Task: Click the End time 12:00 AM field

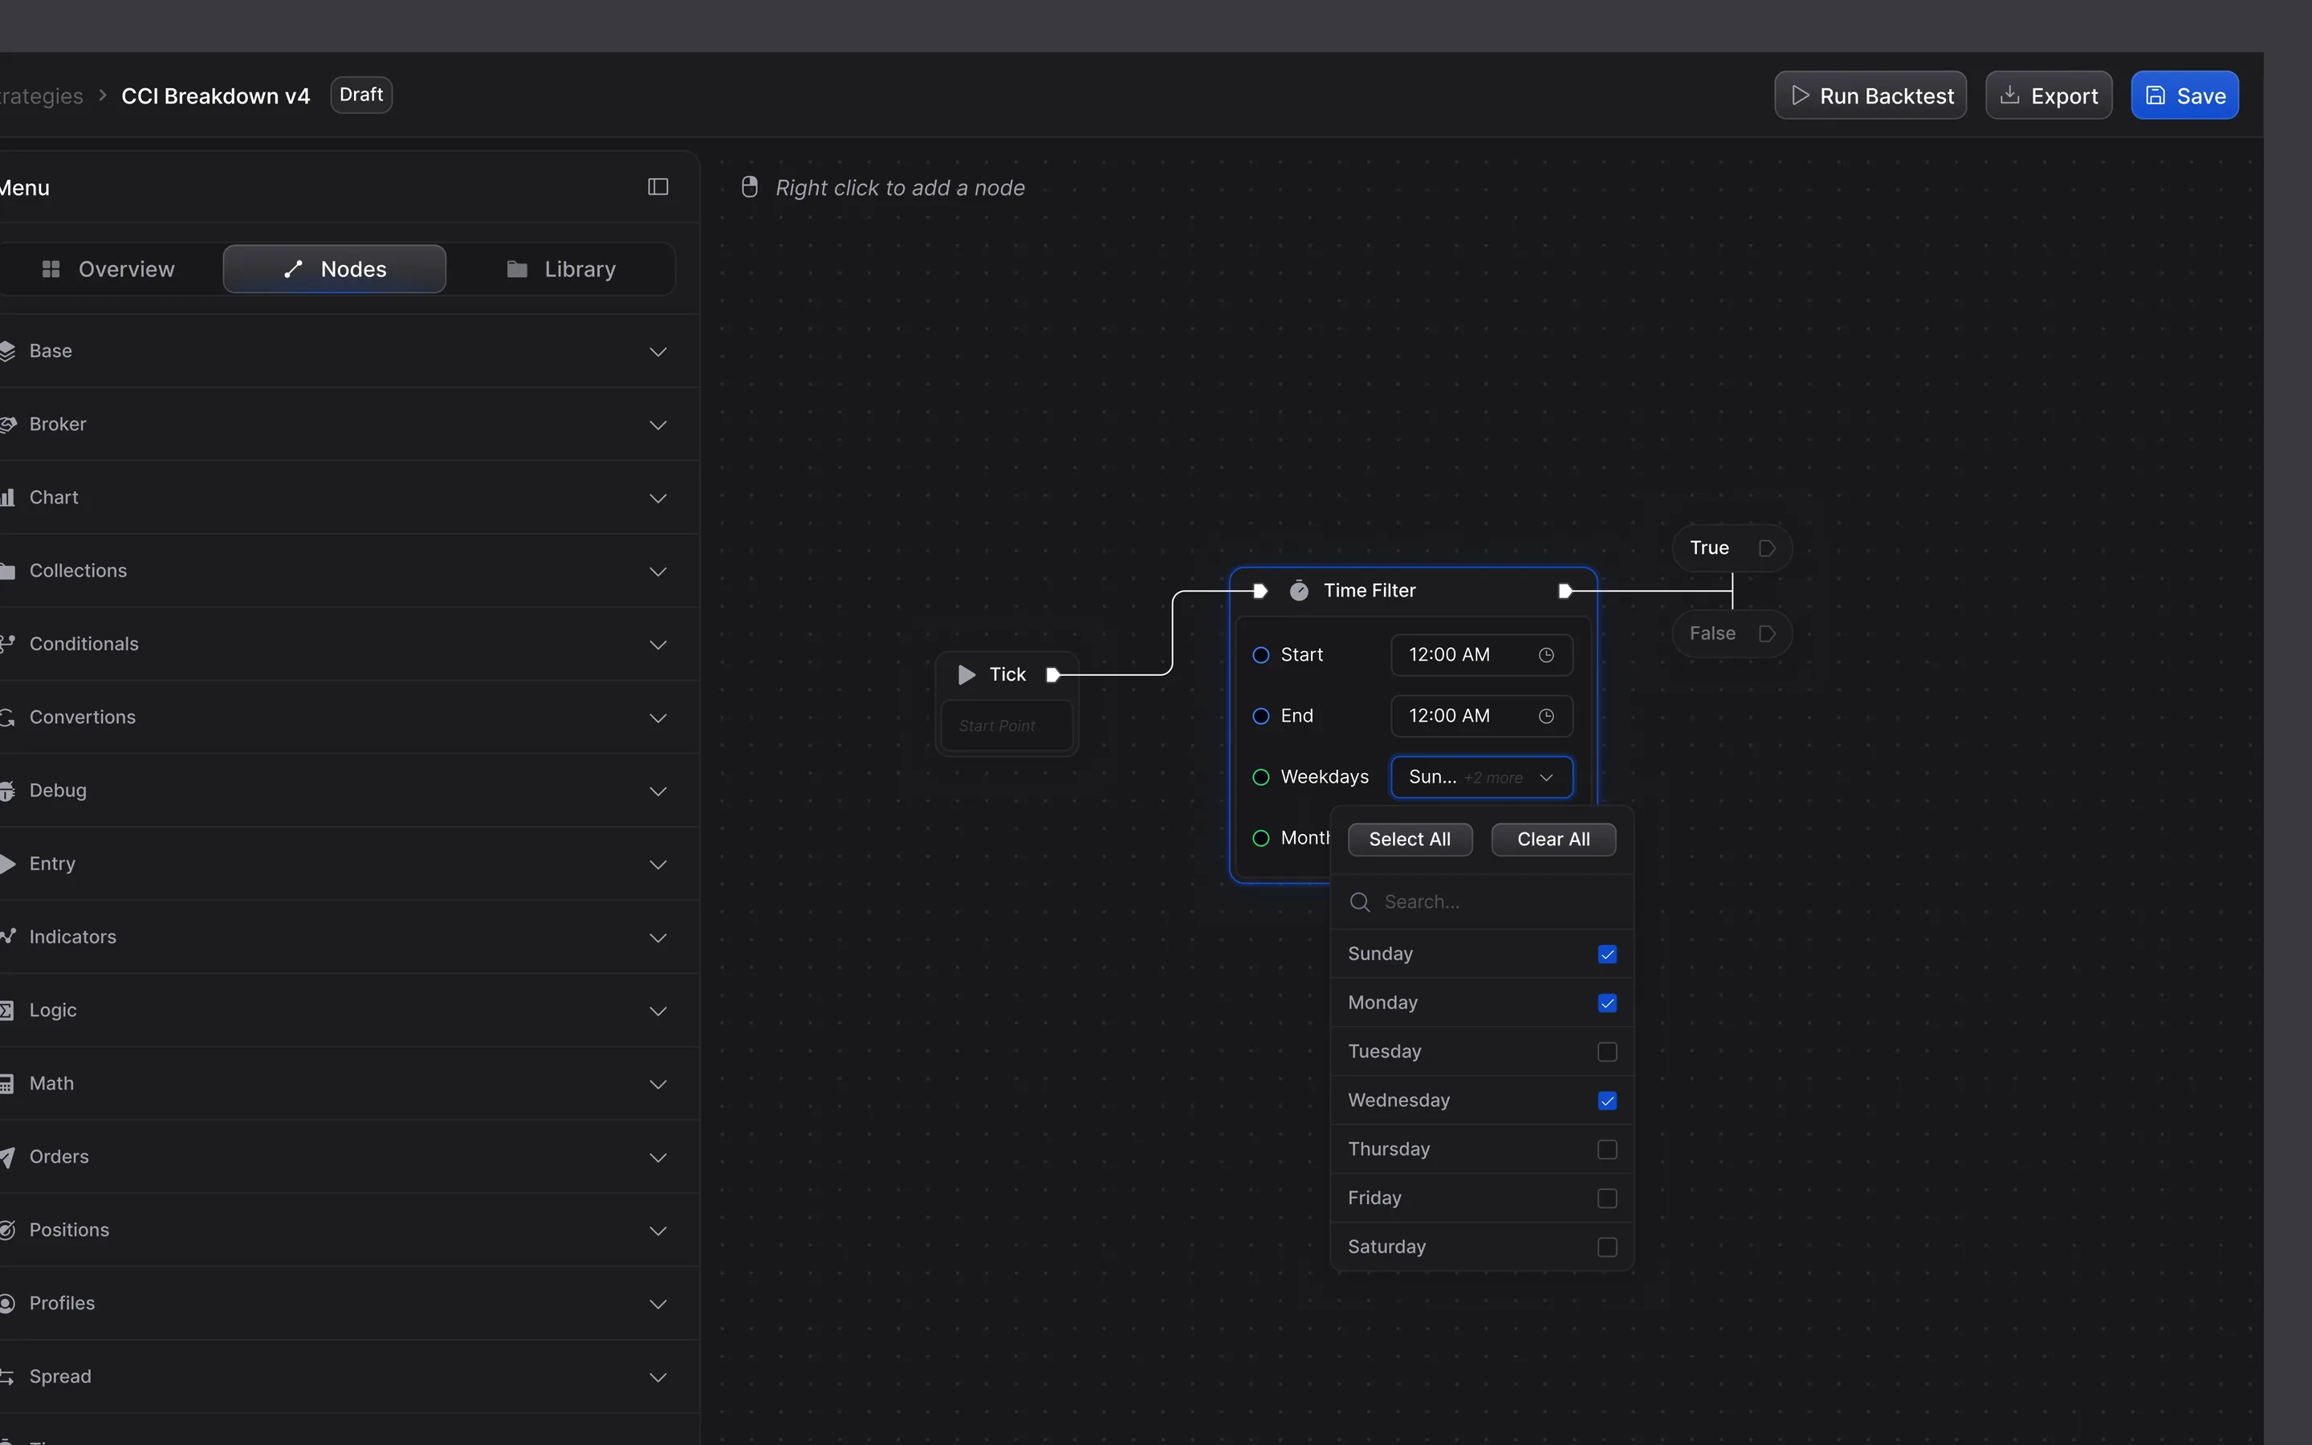Action: click(x=1482, y=716)
